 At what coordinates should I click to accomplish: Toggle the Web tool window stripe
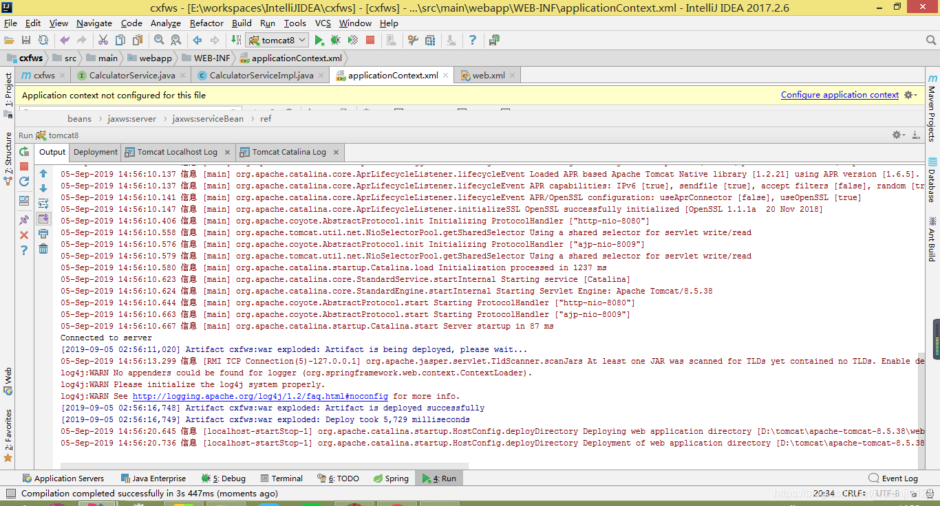(x=8, y=382)
